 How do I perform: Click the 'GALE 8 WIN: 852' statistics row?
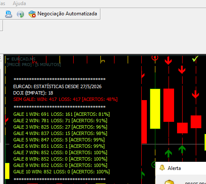60,159
